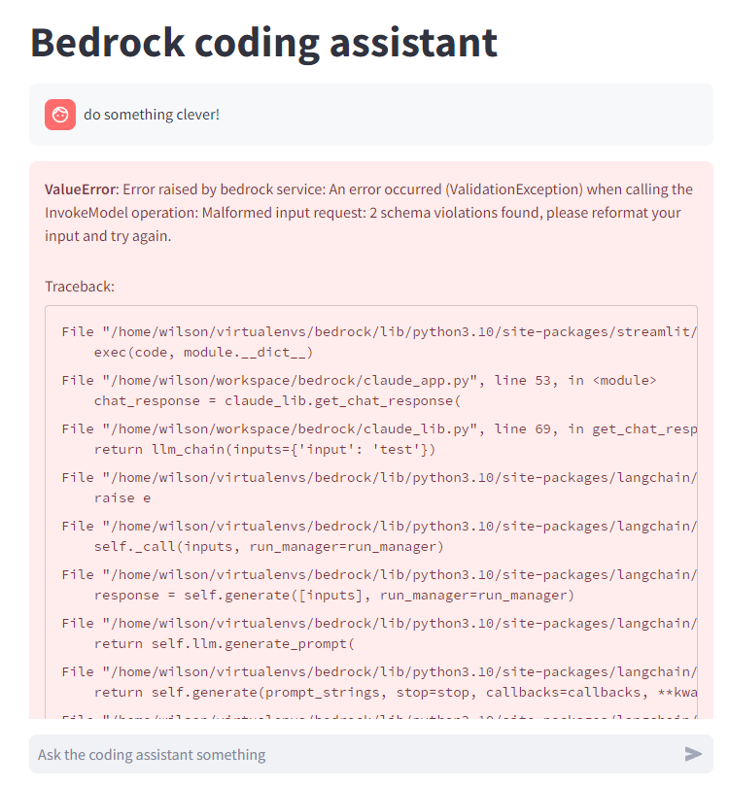Click the 'raise e' traceback line
Image resolution: width=729 pixels, height=787 pixels.
tap(122, 497)
